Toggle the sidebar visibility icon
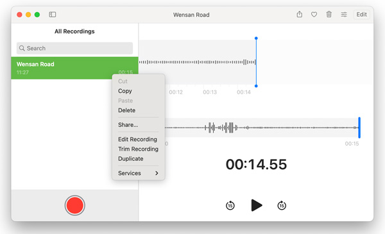The height and width of the screenshot is (234, 385). 53,15
